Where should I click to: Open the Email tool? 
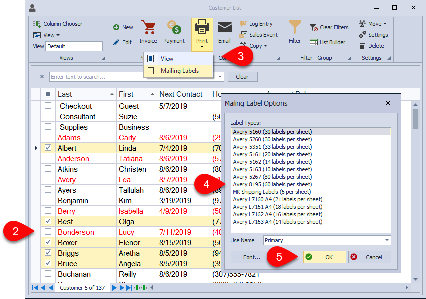[224, 32]
